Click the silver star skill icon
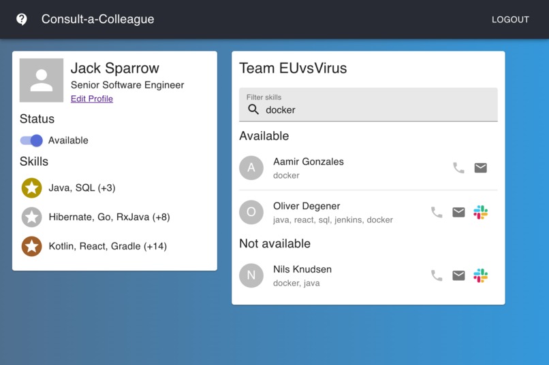This screenshot has height=365, width=549. click(x=31, y=217)
